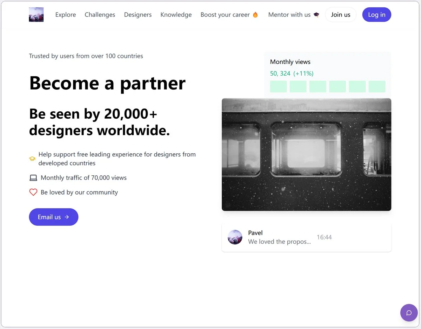The height and width of the screenshot is (329, 421).
Task: Open the chat bubble widget
Action: pos(409,313)
